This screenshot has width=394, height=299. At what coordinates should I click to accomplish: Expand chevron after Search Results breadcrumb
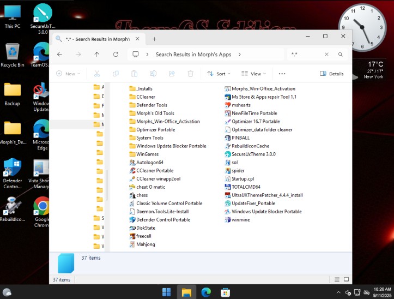(x=239, y=55)
